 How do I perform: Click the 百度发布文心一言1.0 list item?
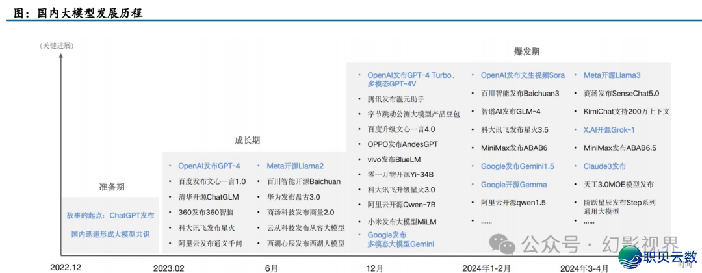(212, 181)
